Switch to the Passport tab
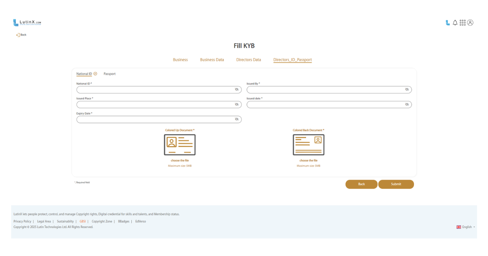Screen dimensions: 488x256 point(109,74)
